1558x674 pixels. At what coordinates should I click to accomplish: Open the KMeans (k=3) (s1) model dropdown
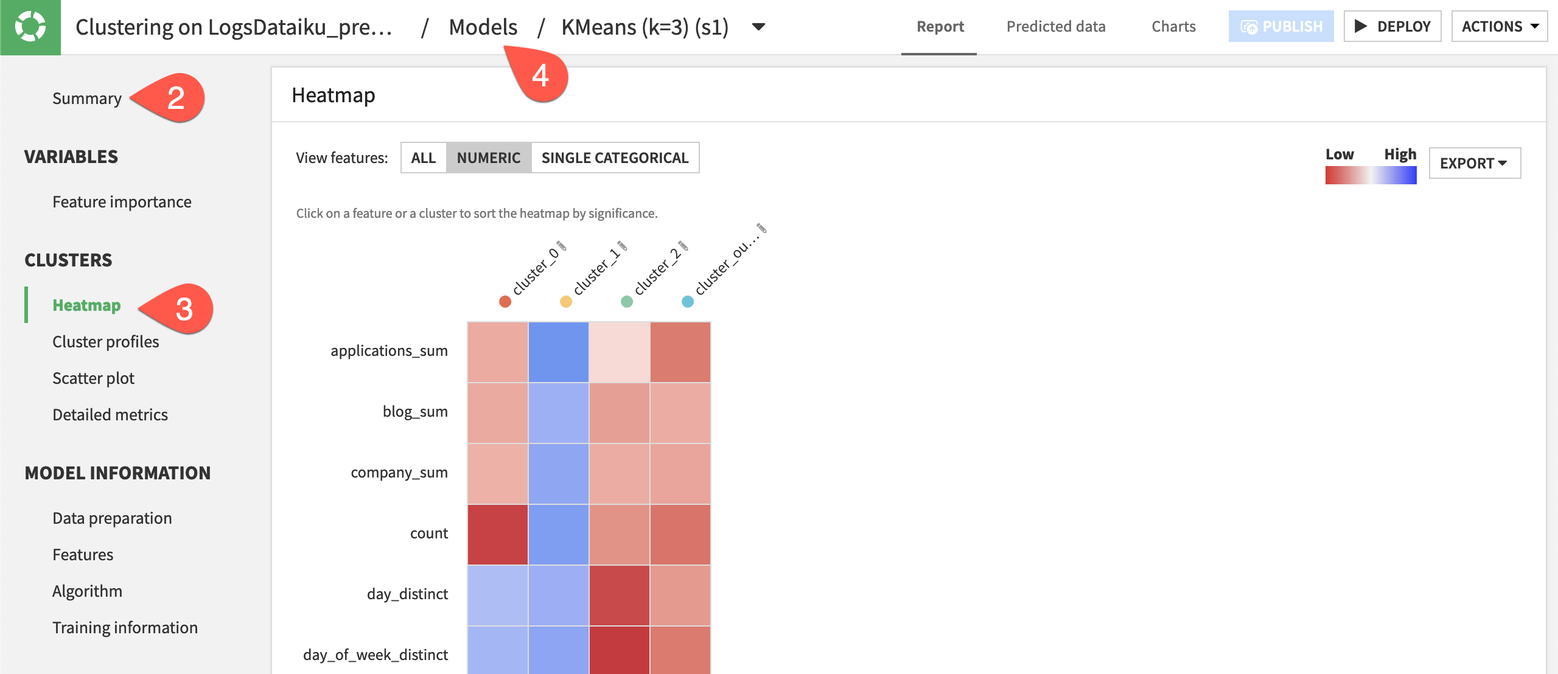click(x=758, y=27)
